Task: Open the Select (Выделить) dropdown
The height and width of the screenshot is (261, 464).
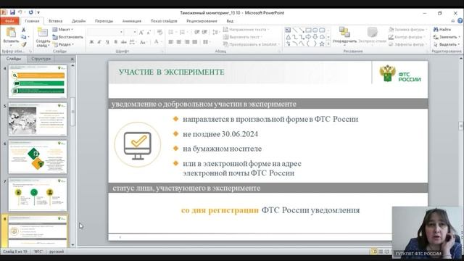Action: click(447, 44)
